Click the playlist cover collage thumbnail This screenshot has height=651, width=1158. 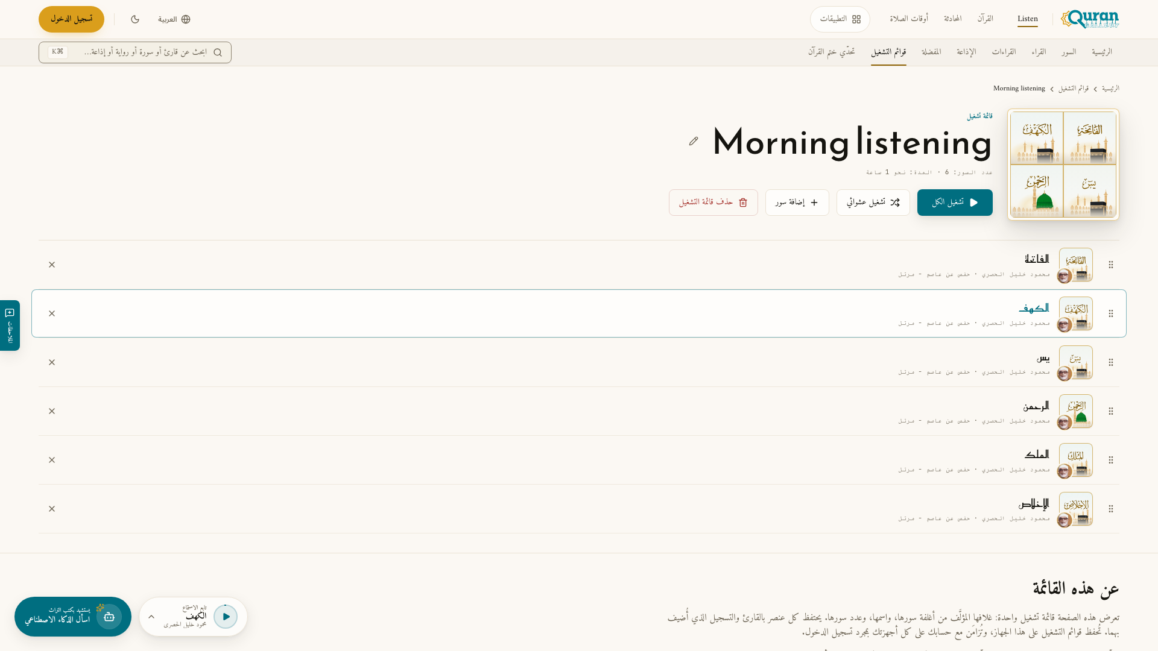[x=1063, y=165]
